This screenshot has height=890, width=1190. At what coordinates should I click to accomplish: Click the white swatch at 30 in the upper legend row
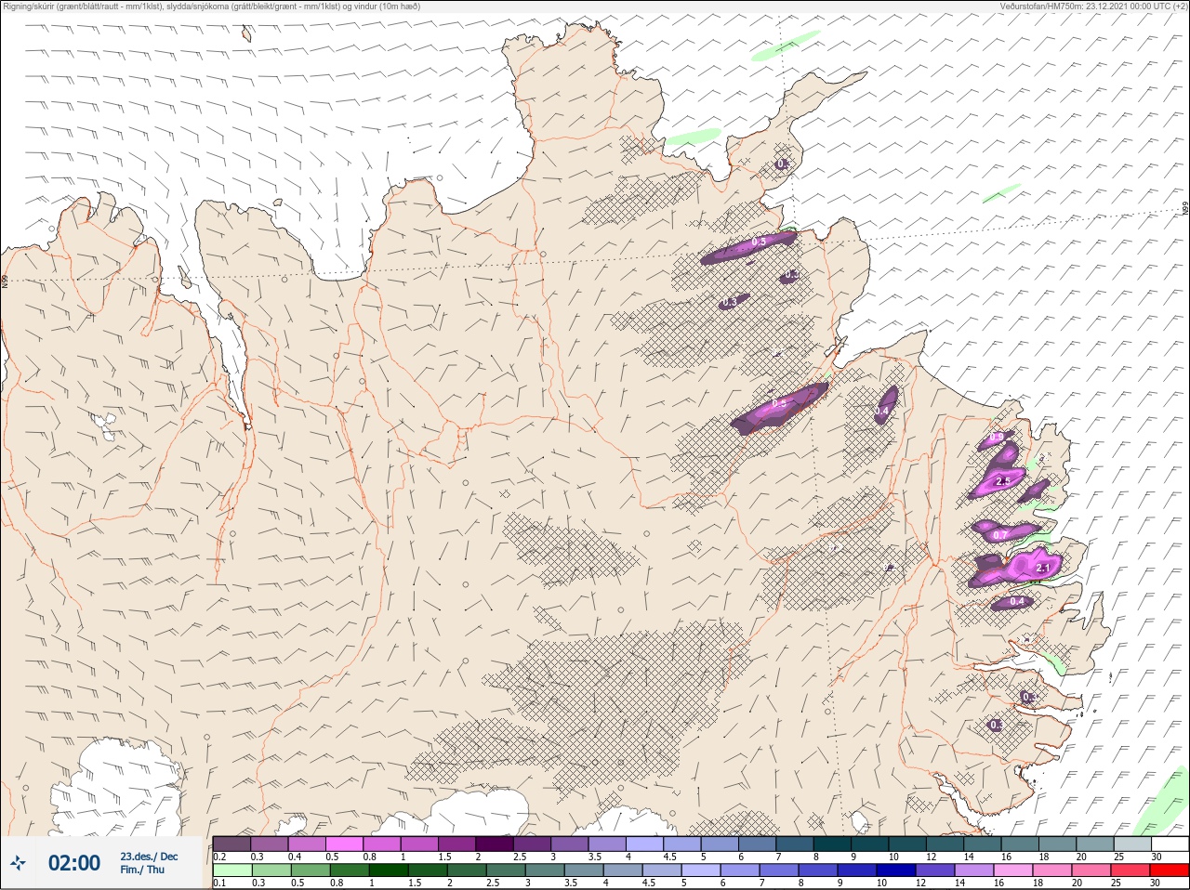(1170, 844)
